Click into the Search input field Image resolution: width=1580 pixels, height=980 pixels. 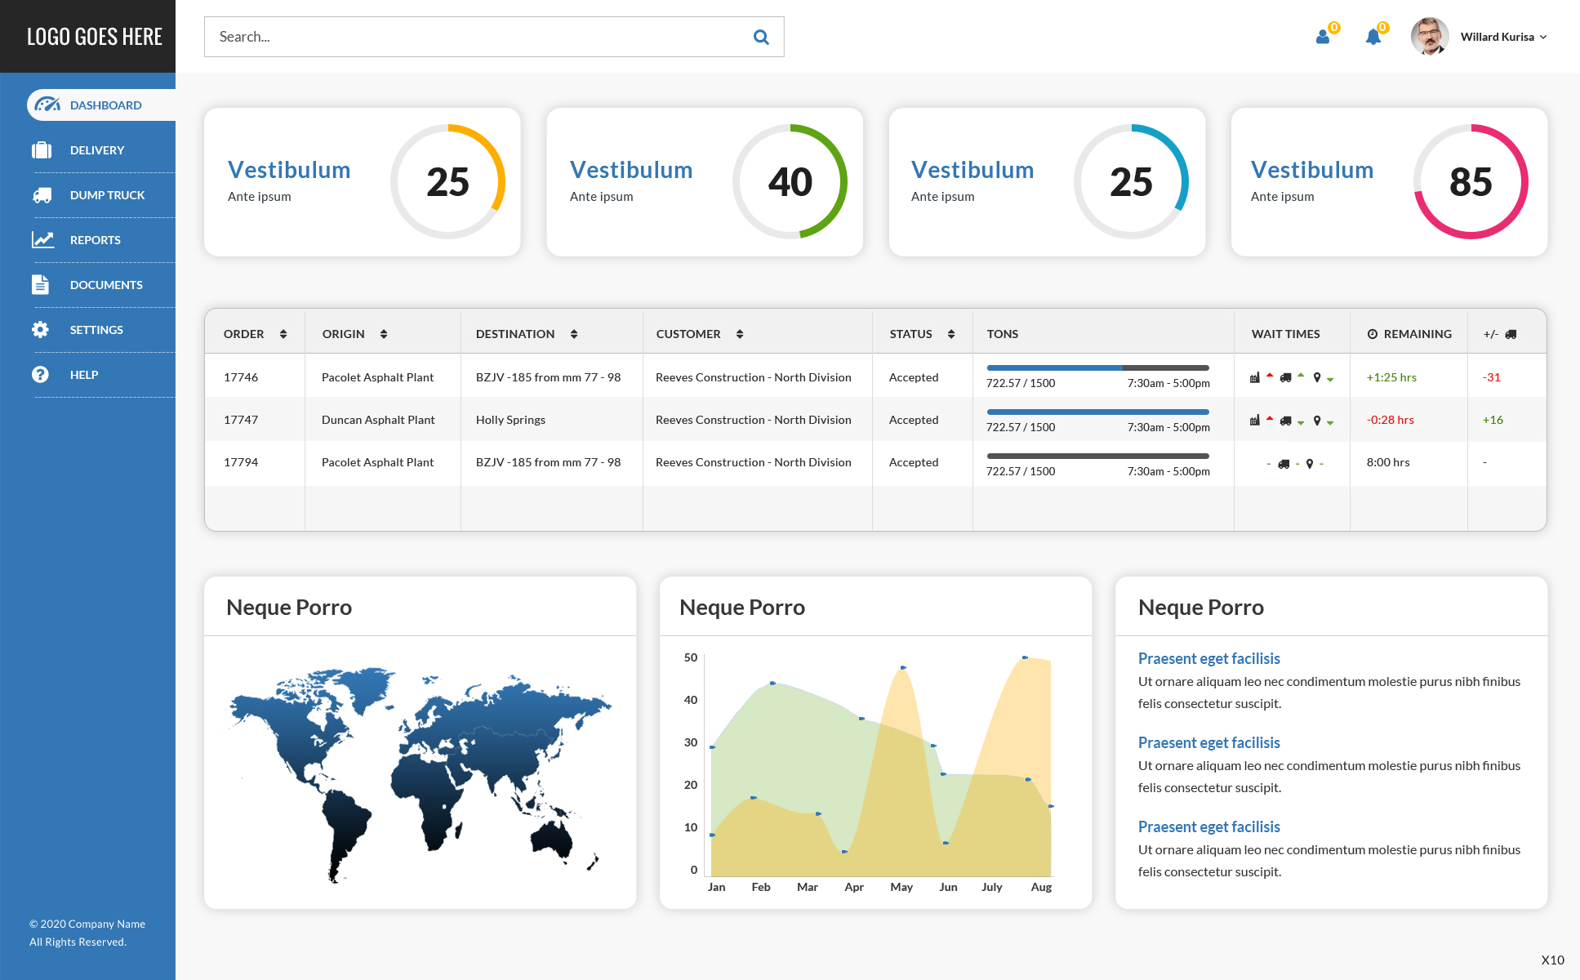click(474, 37)
